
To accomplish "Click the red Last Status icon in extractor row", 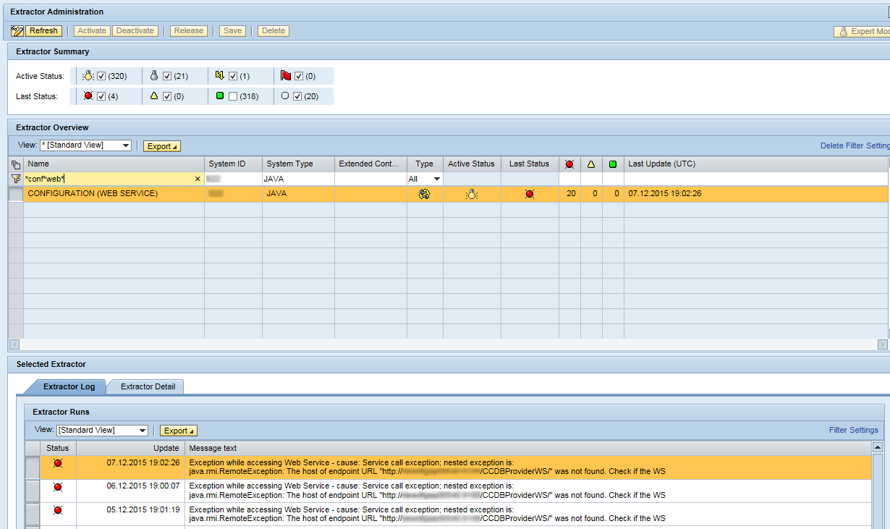I will click(530, 194).
